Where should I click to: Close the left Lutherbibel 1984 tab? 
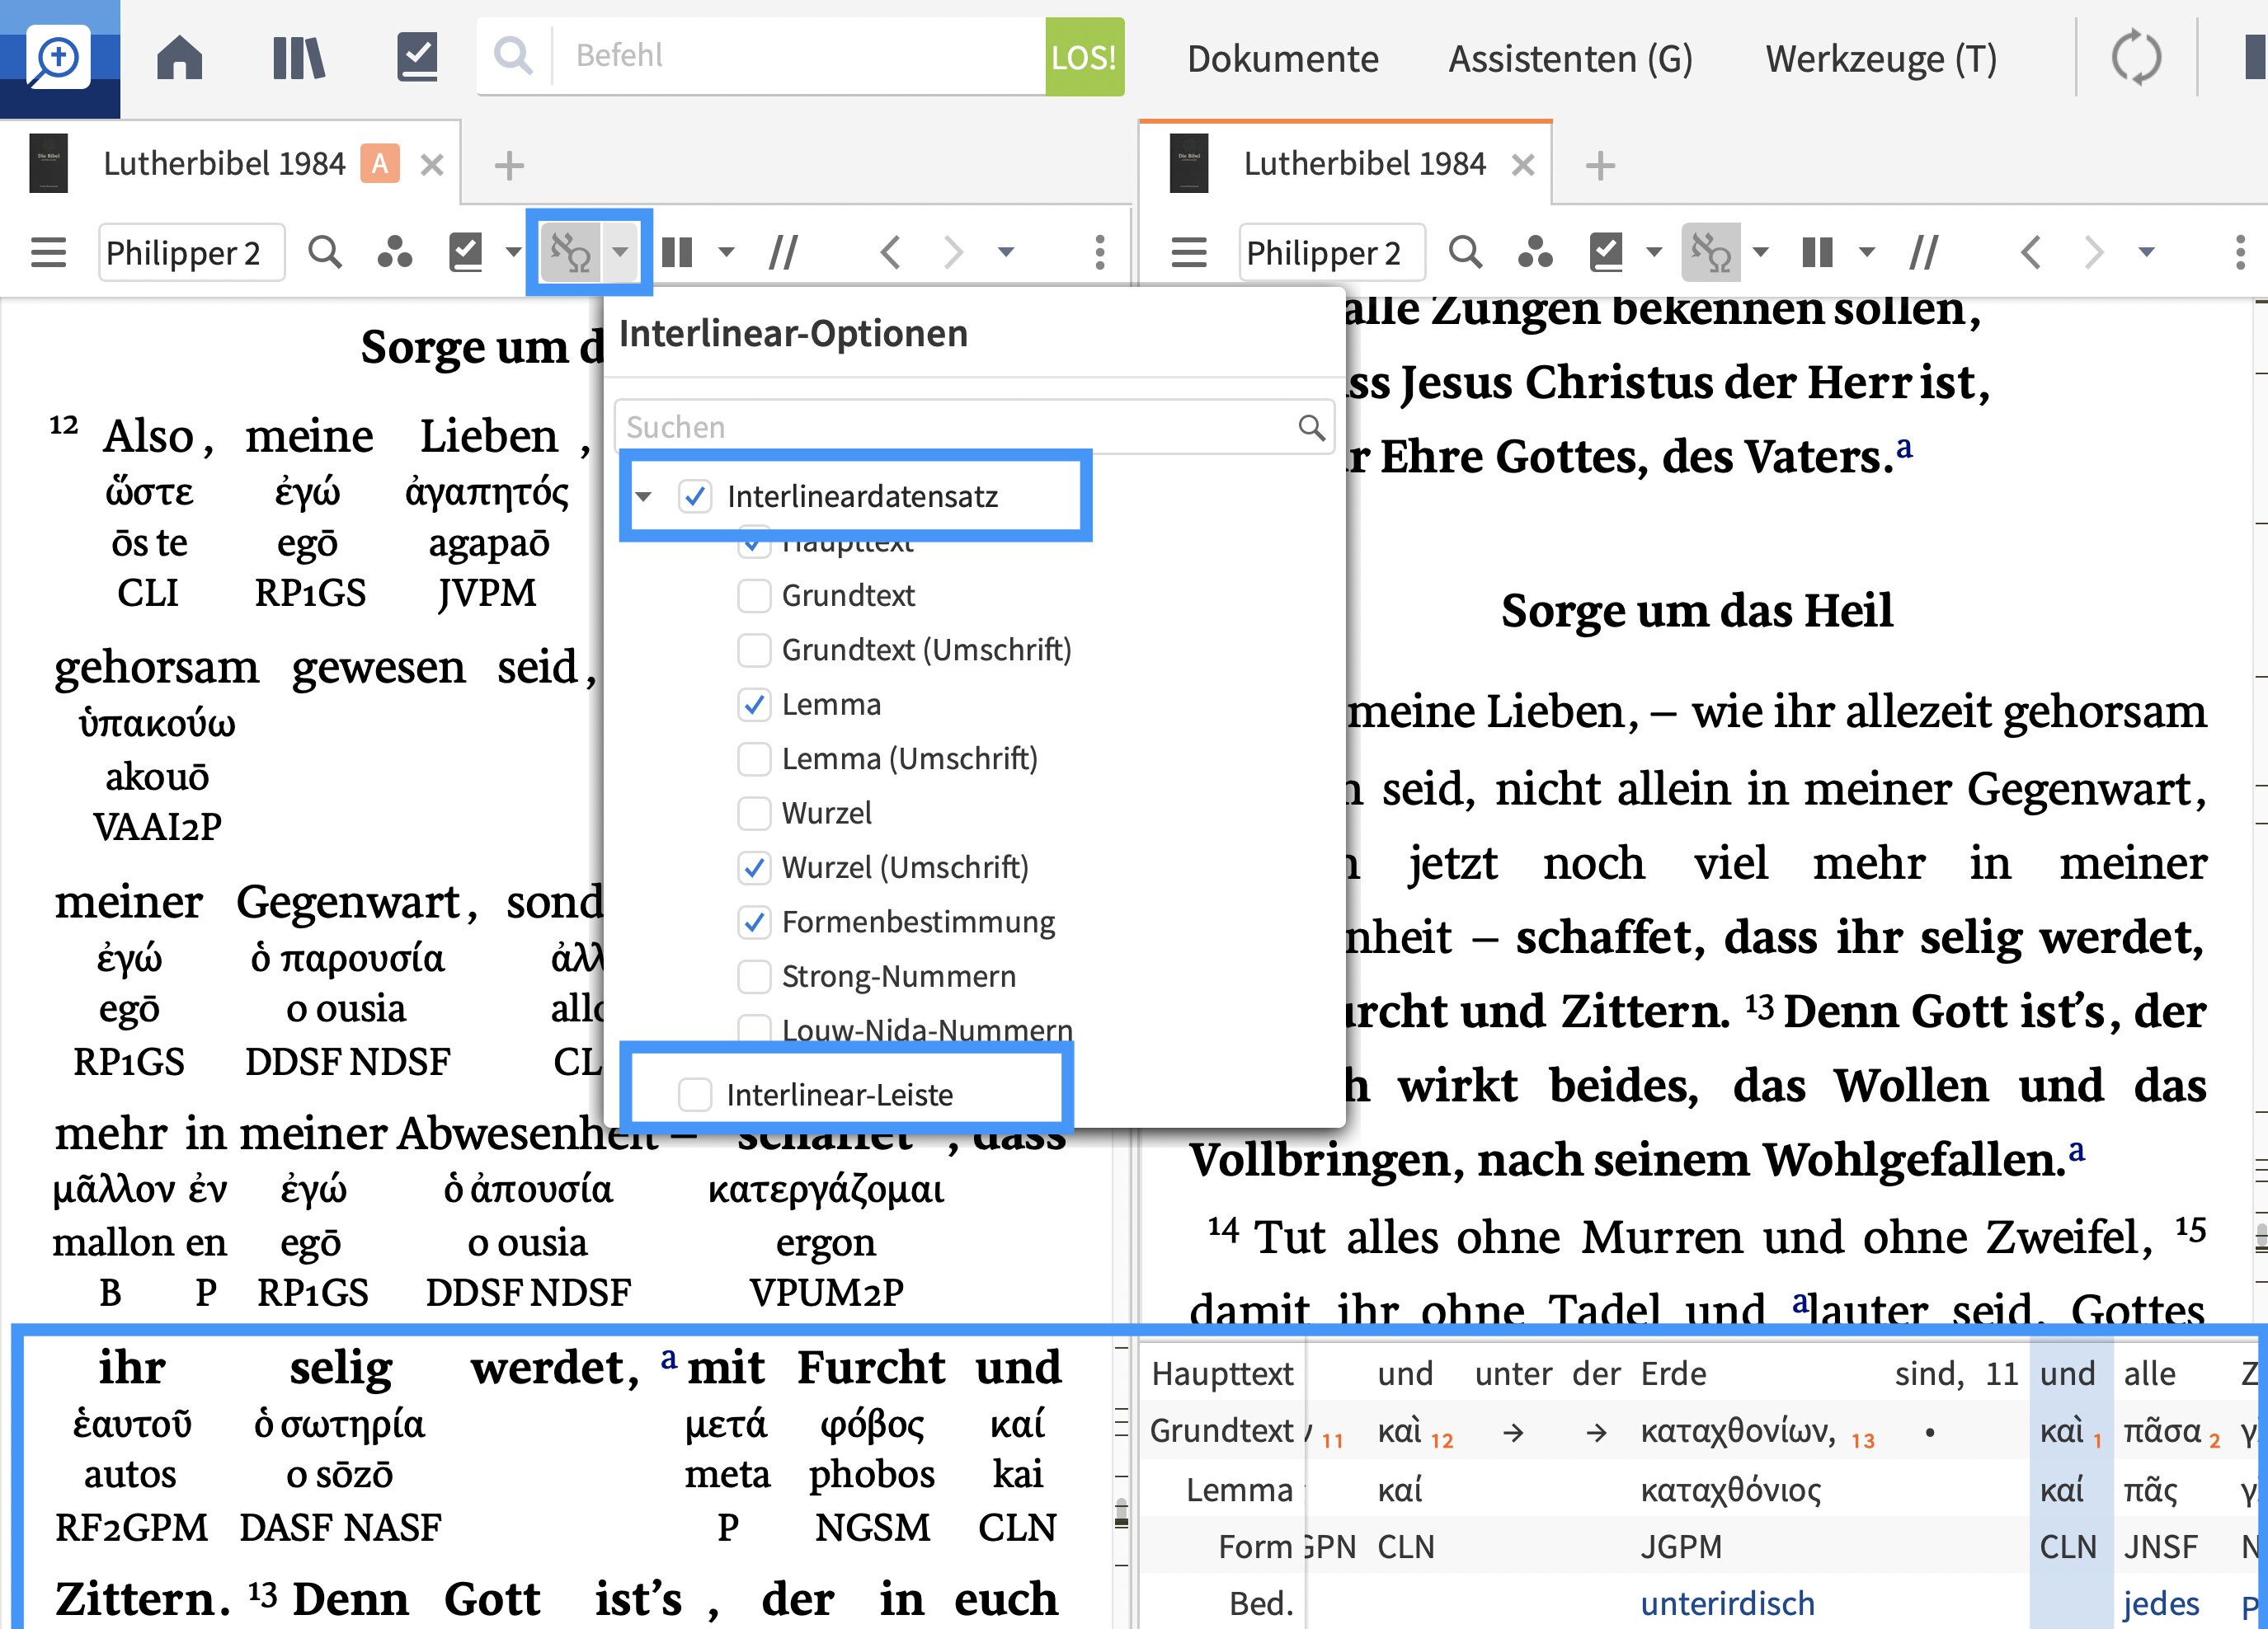coord(432,165)
